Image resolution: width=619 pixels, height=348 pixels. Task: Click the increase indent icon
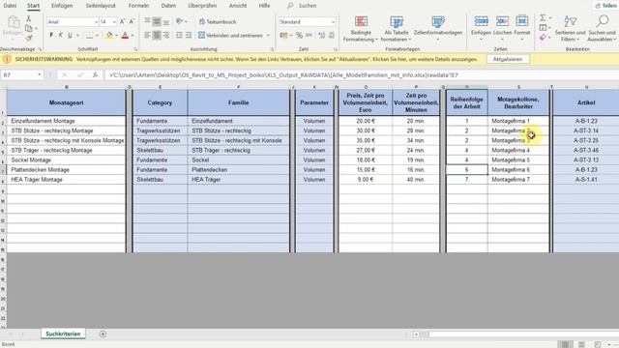[x=189, y=35]
